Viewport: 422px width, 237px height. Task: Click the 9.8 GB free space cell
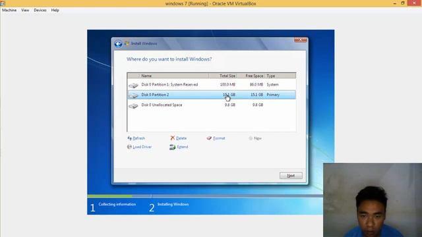[258, 105]
